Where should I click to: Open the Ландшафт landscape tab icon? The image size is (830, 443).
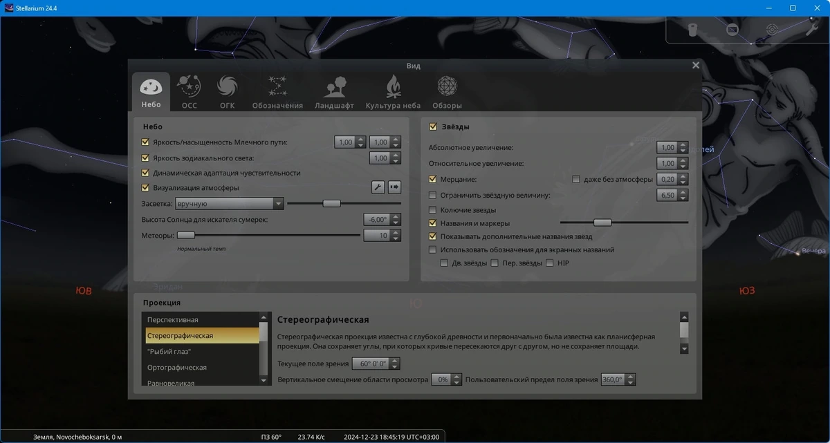click(334, 92)
